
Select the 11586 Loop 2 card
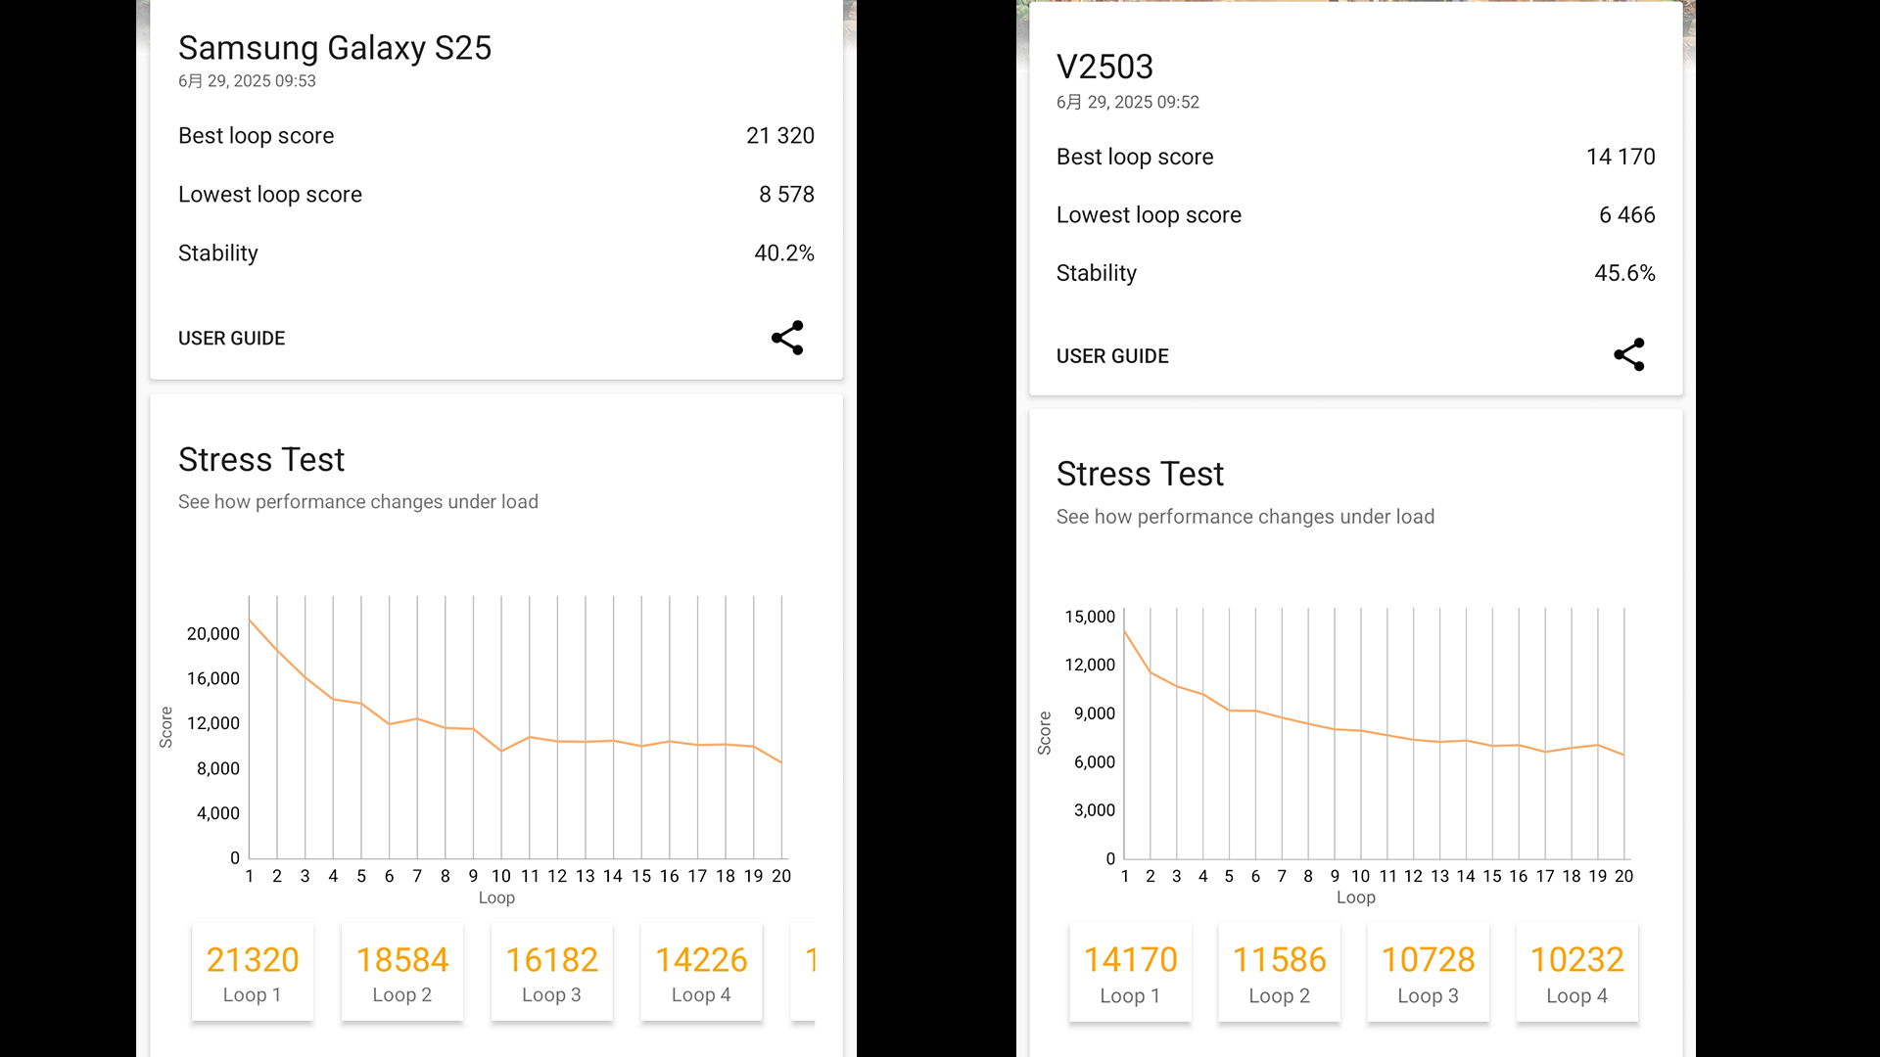pyautogui.click(x=1279, y=973)
